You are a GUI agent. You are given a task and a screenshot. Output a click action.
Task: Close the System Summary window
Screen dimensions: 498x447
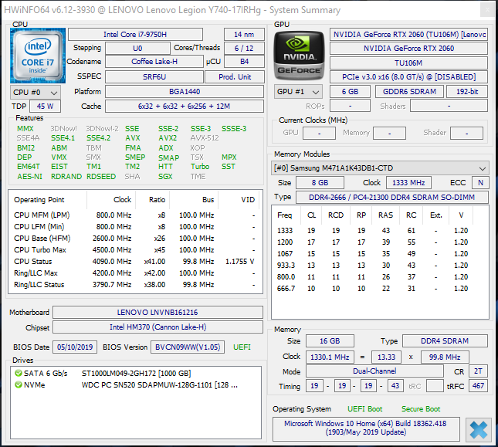[x=487, y=10]
